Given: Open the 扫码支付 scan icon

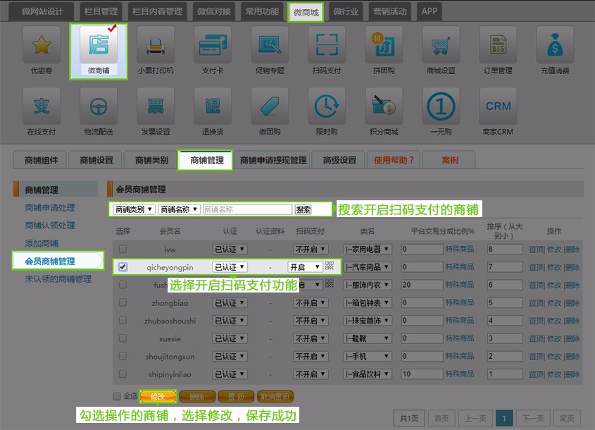Looking at the screenshot, I should pyautogui.click(x=327, y=45).
